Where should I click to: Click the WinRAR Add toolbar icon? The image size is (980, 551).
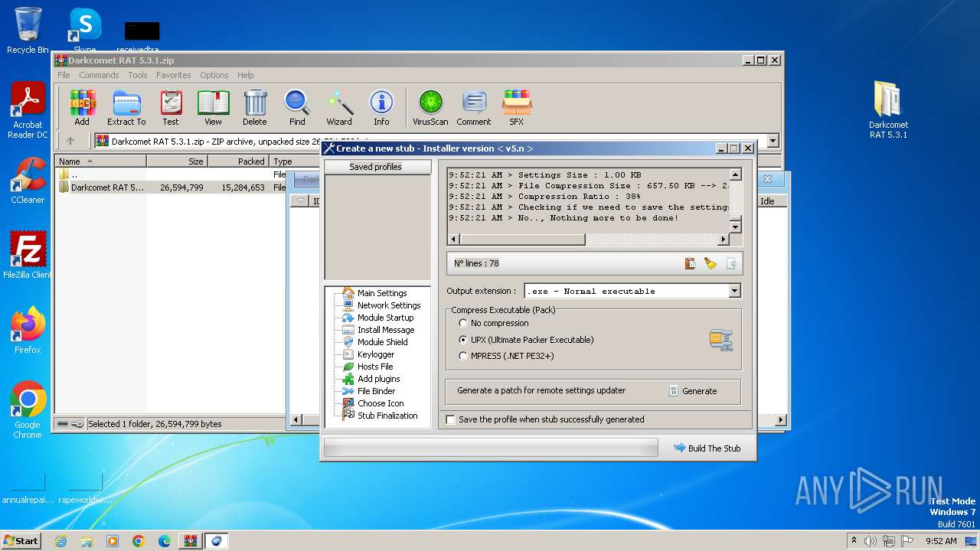(82, 107)
